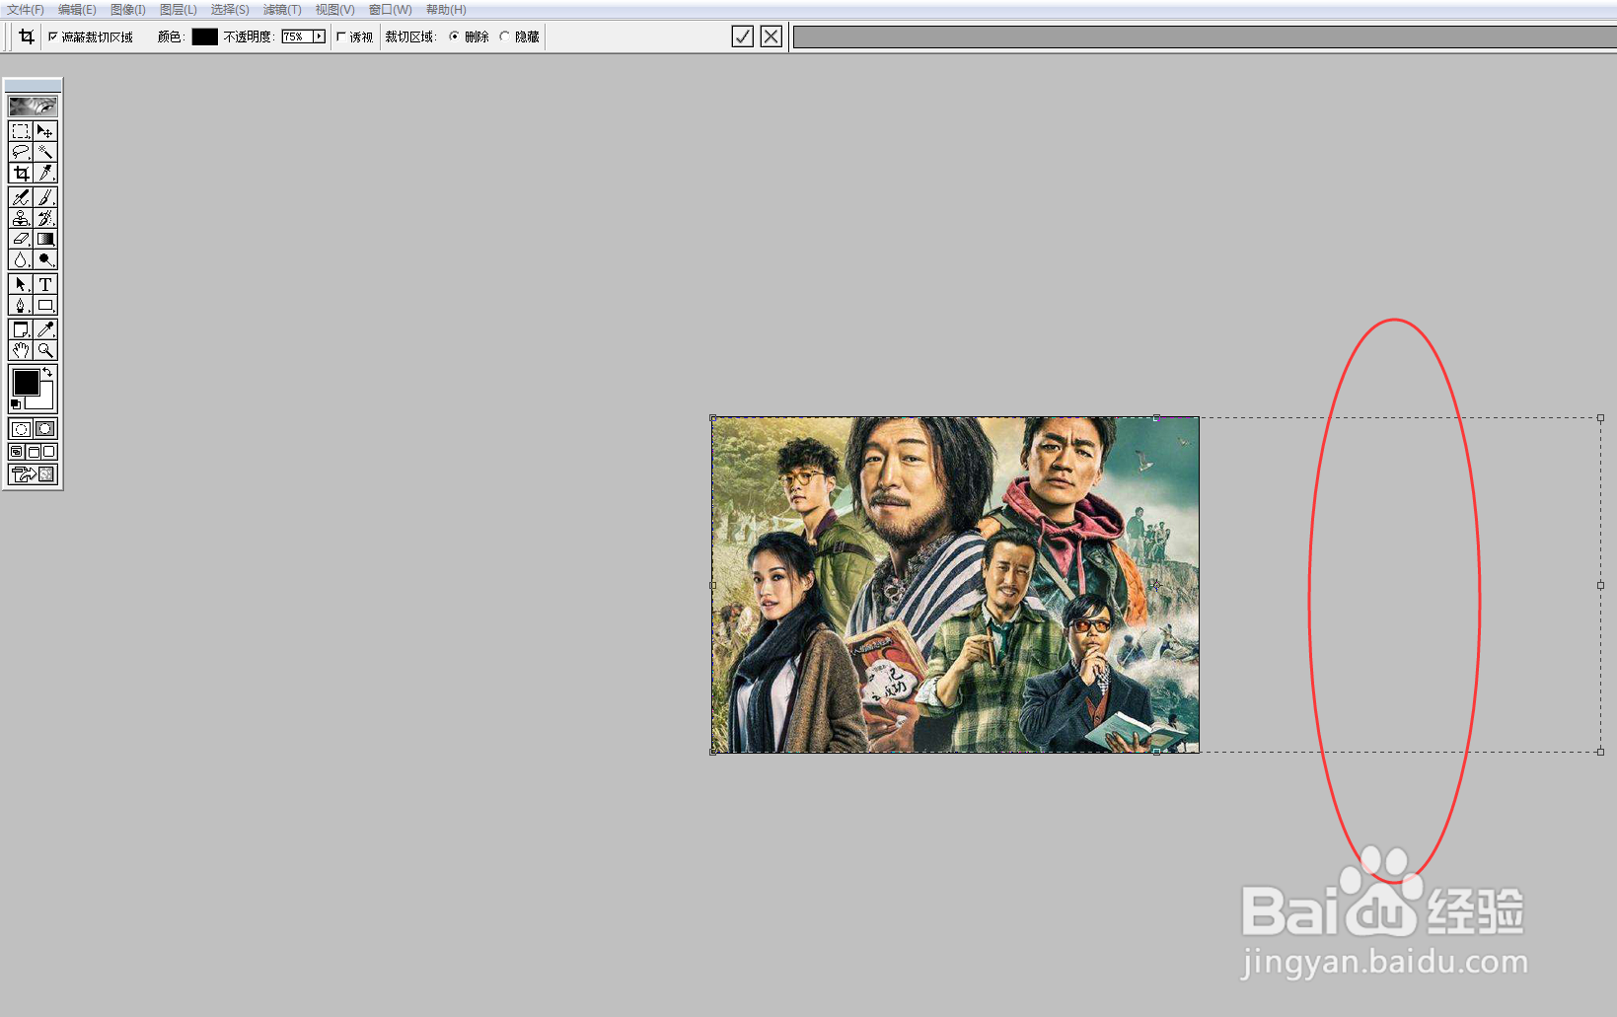Select the Clone Stamp tool
The image size is (1617, 1017).
[21, 218]
